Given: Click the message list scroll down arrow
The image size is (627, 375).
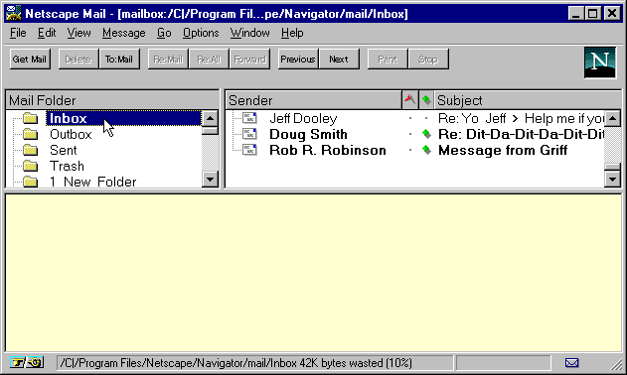Looking at the screenshot, I should coord(612,180).
